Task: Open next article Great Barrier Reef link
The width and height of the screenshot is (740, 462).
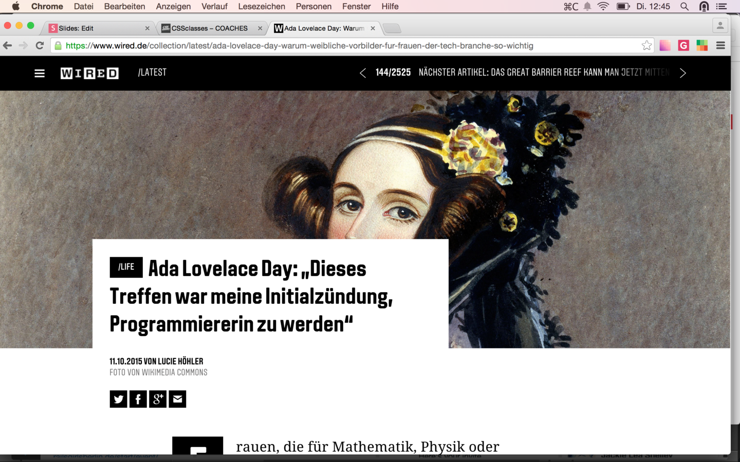Action: 544,72
